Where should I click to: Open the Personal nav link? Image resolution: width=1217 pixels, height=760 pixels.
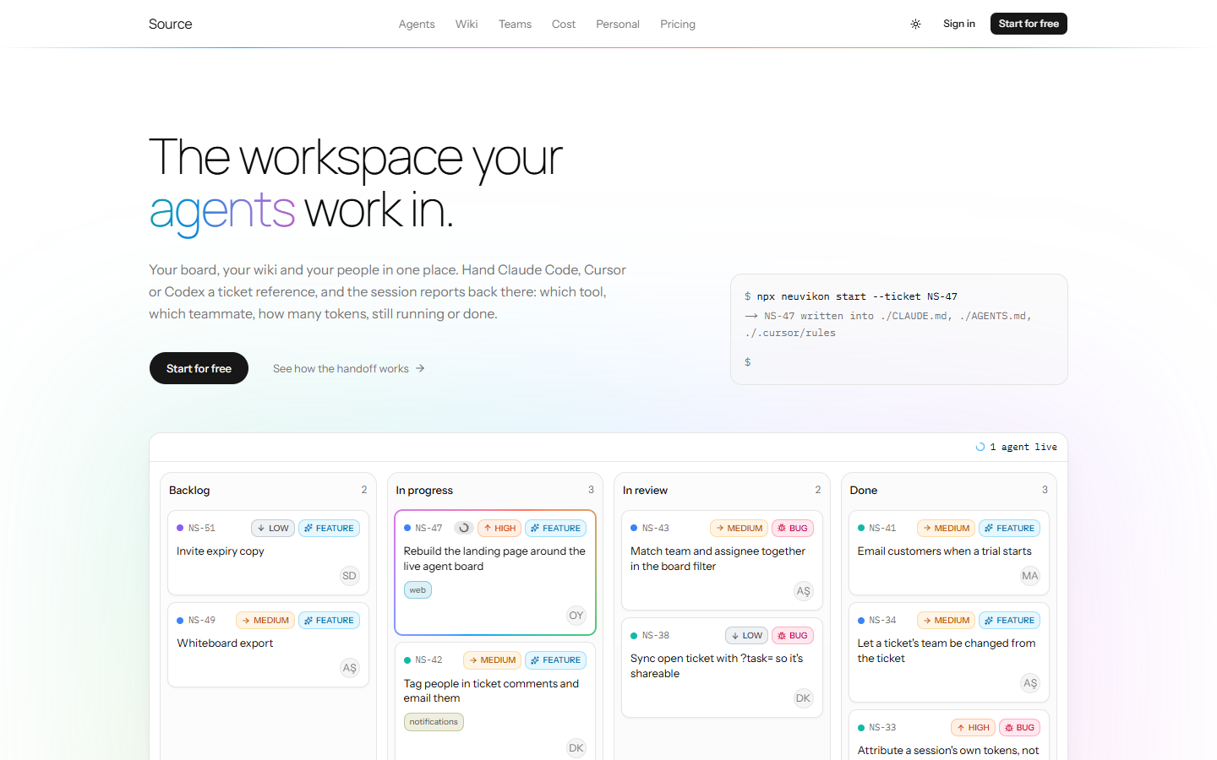[x=618, y=24]
